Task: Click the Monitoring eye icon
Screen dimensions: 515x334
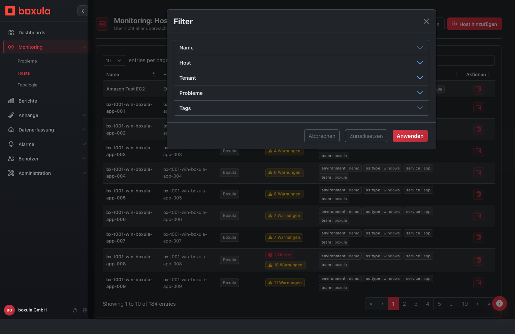Action: [x=11, y=47]
